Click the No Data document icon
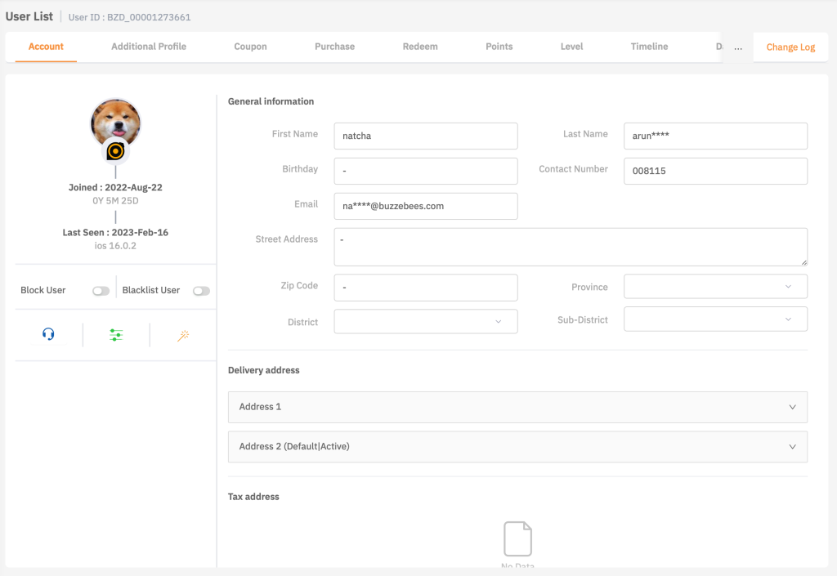The width and height of the screenshot is (837, 576). 517,538
